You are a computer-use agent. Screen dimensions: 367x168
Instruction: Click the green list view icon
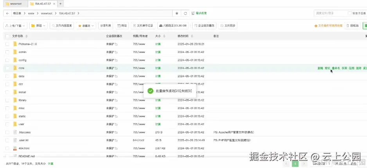pos(365,26)
